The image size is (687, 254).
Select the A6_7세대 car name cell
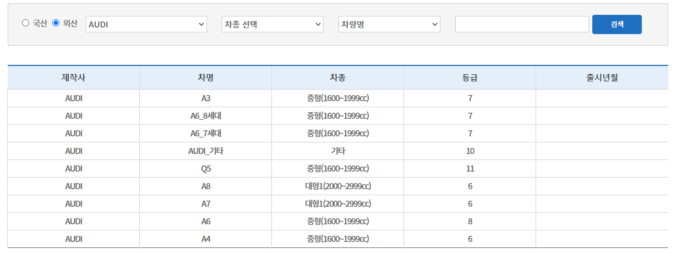coord(205,134)
